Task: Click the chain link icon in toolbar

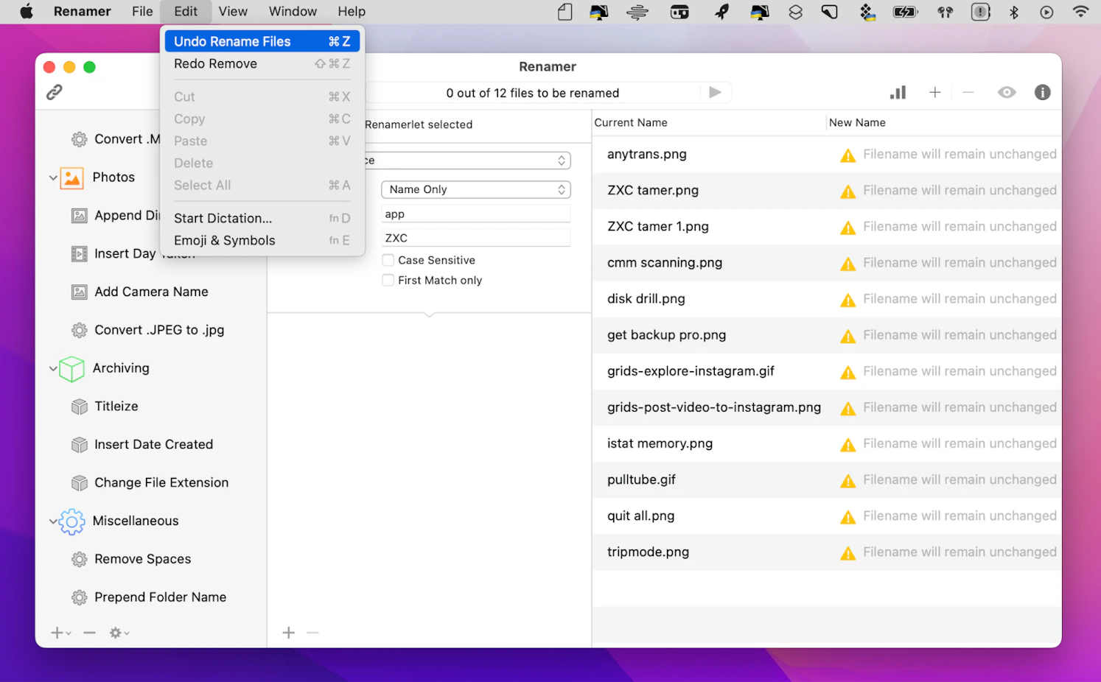Action: [54, 92]
